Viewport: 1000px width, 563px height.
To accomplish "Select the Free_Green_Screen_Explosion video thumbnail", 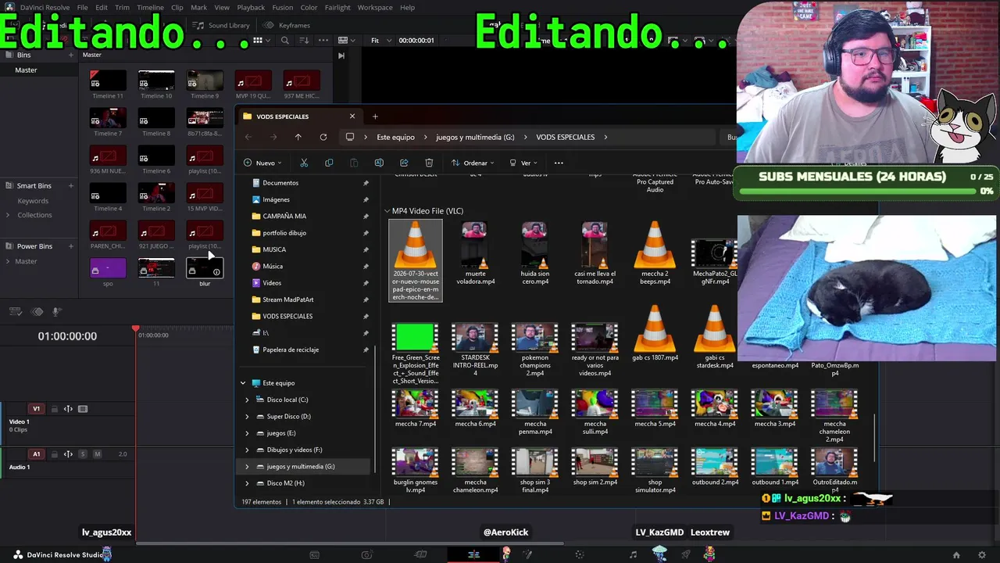I will (x=416, y=337).
